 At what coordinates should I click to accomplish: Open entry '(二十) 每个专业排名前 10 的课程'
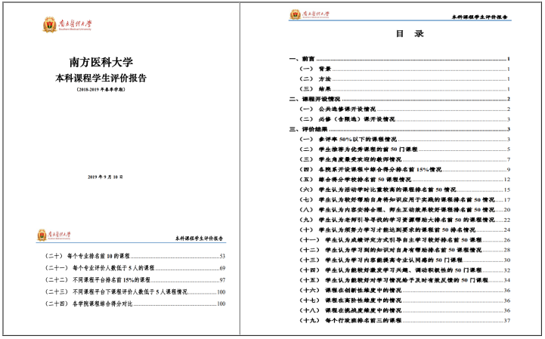135,257
